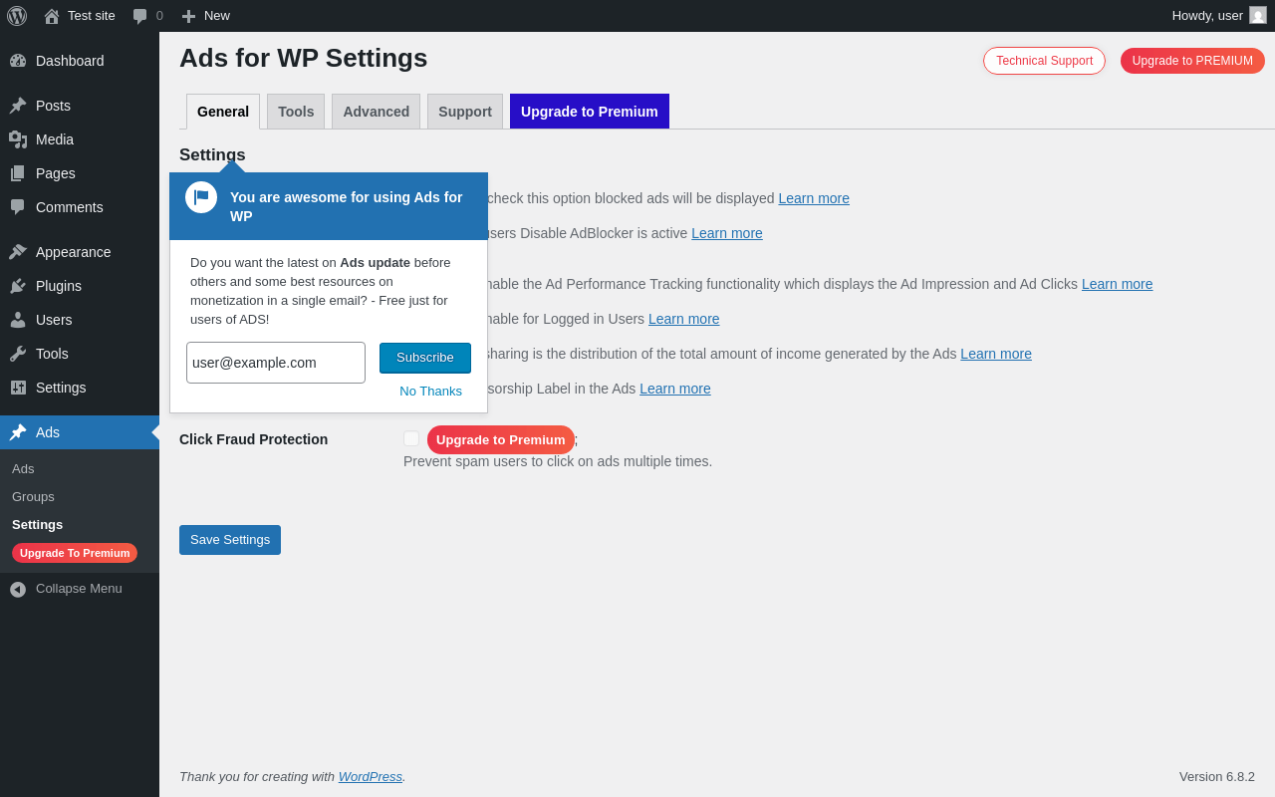Open Learn more for revenue sharing
The height and width of the screenshot is (797, 1275).
(x=996, y=354)
